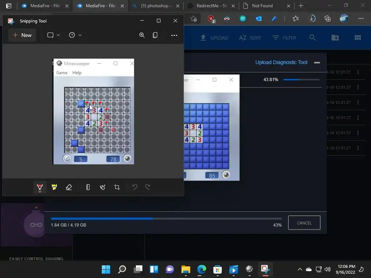Screen dimensions: 371x278
Task: Click the overall 43% upload progress bar
Action: 166,219
